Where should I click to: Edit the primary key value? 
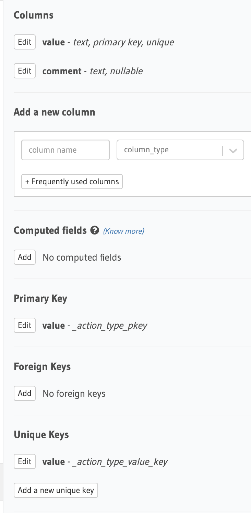24,325
